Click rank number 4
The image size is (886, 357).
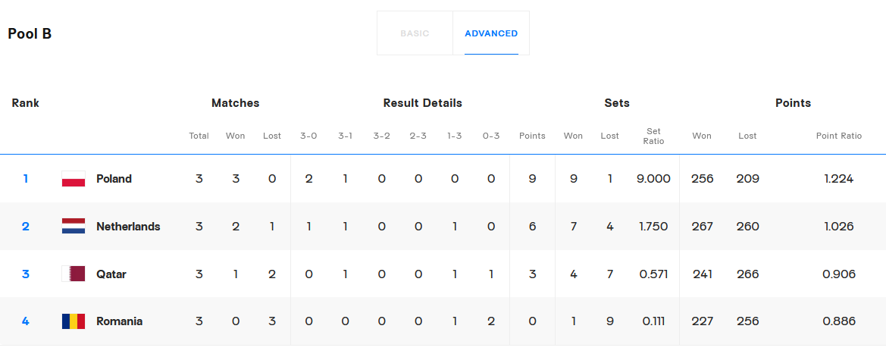coord(26,321)
